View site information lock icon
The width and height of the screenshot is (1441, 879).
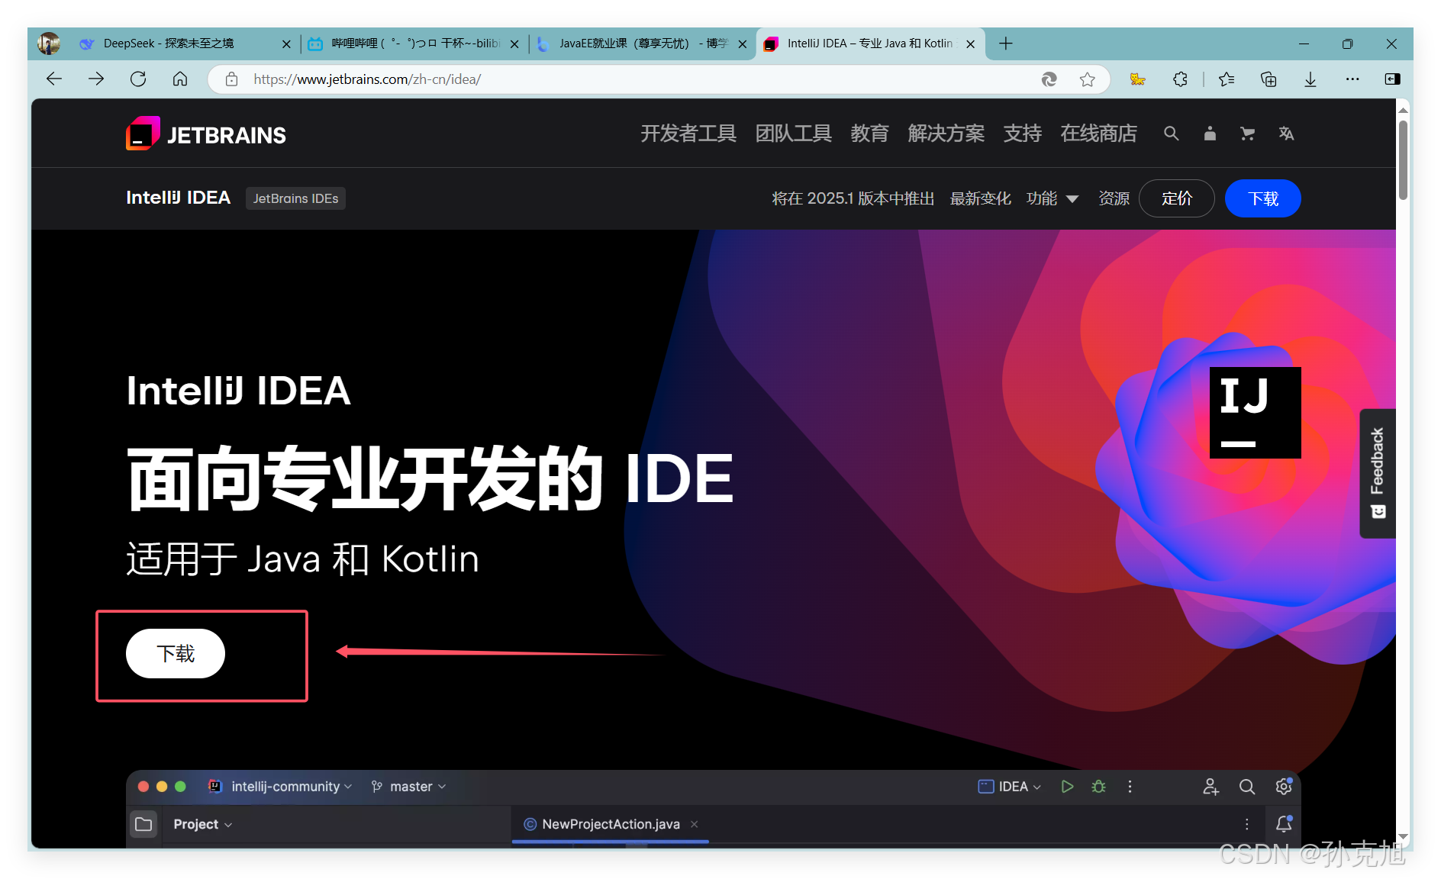tap(232, 79)
